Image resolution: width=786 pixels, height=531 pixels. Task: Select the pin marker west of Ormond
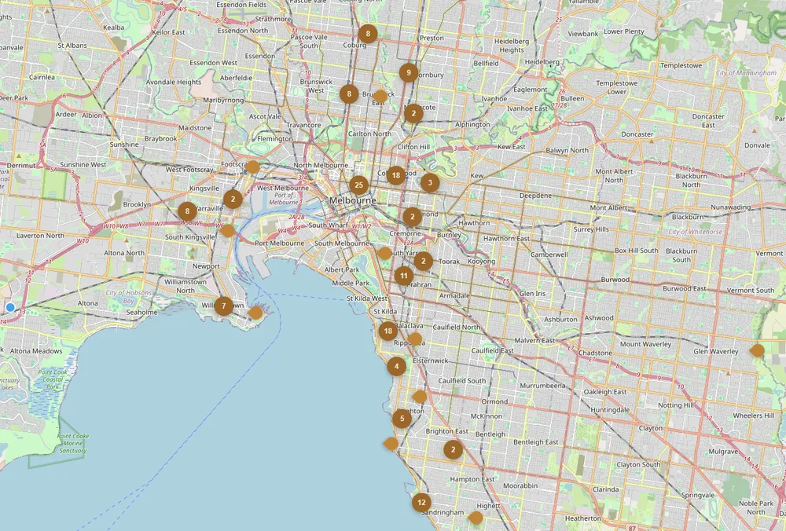pos(420,397)
